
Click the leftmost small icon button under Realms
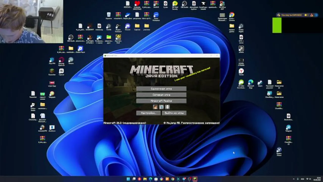155,107
